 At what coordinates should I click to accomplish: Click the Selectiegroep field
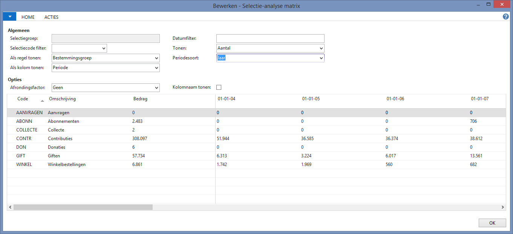106,38
